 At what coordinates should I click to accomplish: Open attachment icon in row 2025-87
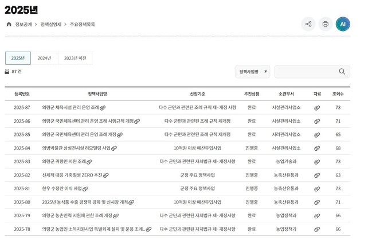pos(317,108)
